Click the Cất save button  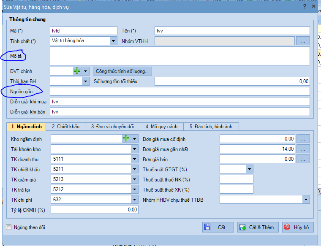[x=218, y=227]
